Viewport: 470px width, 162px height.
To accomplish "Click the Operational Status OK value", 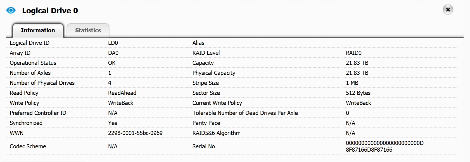I will [112, 63].
